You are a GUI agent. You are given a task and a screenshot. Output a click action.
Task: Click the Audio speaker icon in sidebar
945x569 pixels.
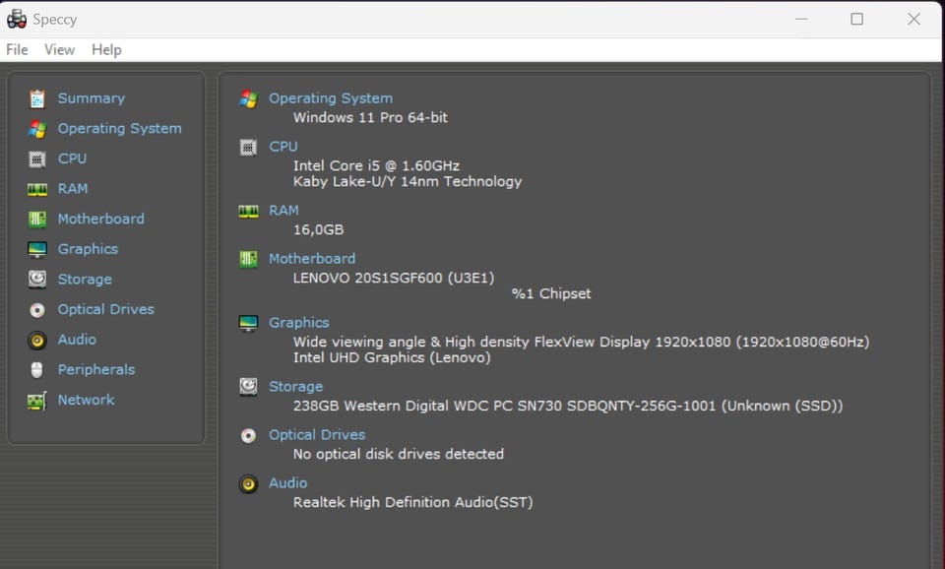coord(36,341)
